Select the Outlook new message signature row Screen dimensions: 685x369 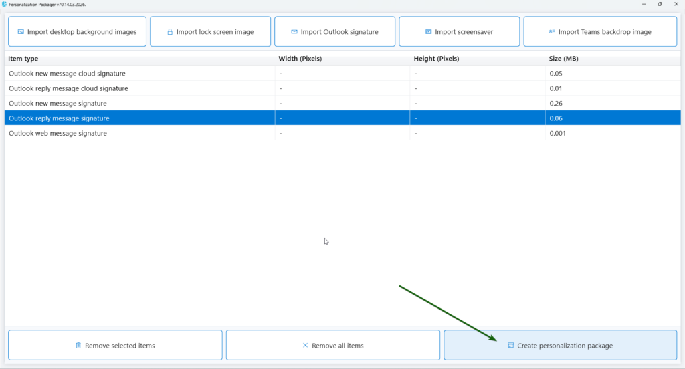(58, 104)
